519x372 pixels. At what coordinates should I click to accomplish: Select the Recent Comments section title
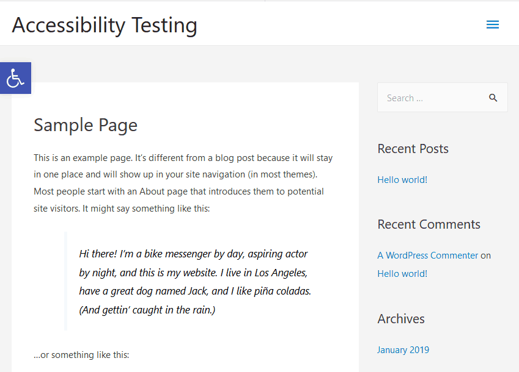(x=429, y=224)
